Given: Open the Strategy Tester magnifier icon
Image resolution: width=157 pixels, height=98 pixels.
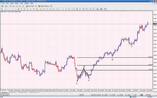Looking at the screenshot, I should pos(23,6).
